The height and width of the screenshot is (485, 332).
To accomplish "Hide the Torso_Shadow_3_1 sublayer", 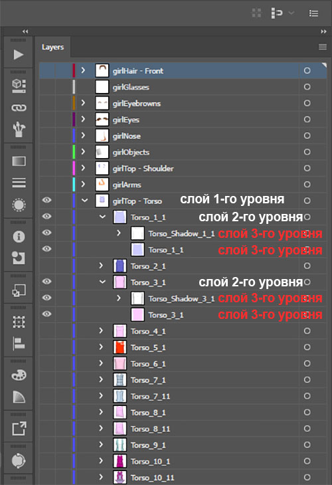I will click(x=46, y=298).
